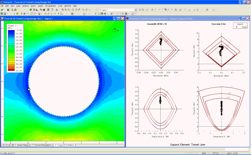Toggle ORTHO mode in the status bar
251x155 pixels.
(x=215, y=153)
